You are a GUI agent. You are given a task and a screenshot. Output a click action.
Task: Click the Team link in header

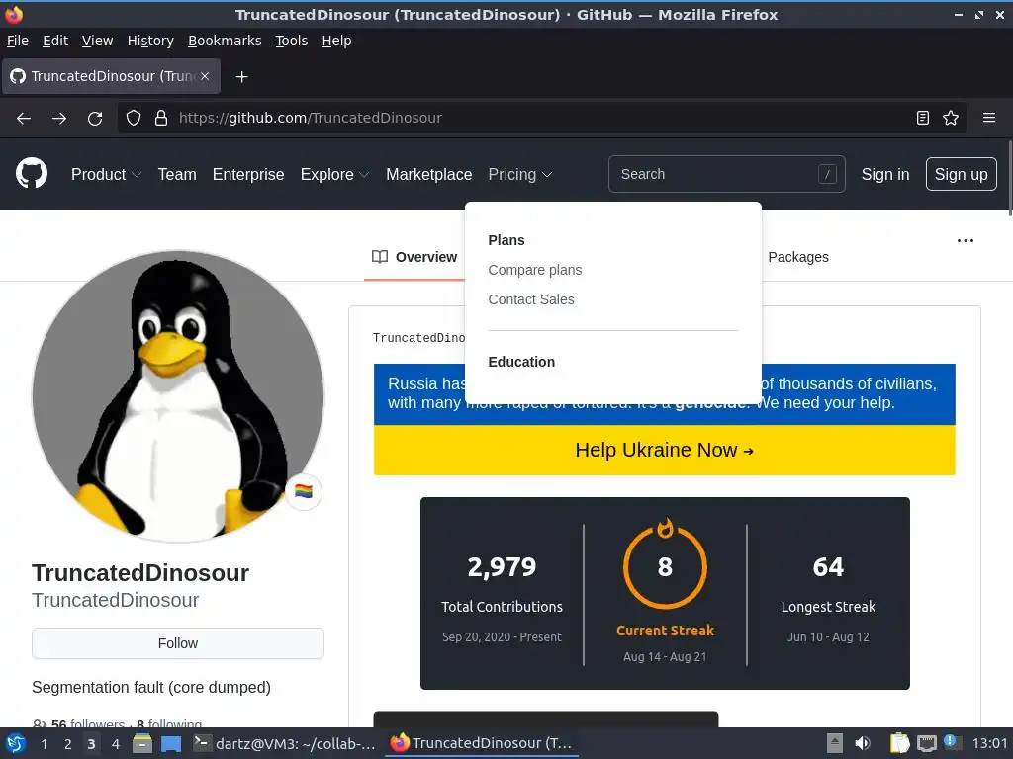(177, 174)
